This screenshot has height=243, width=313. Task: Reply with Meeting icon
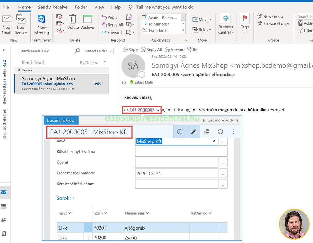pos(129,17)
